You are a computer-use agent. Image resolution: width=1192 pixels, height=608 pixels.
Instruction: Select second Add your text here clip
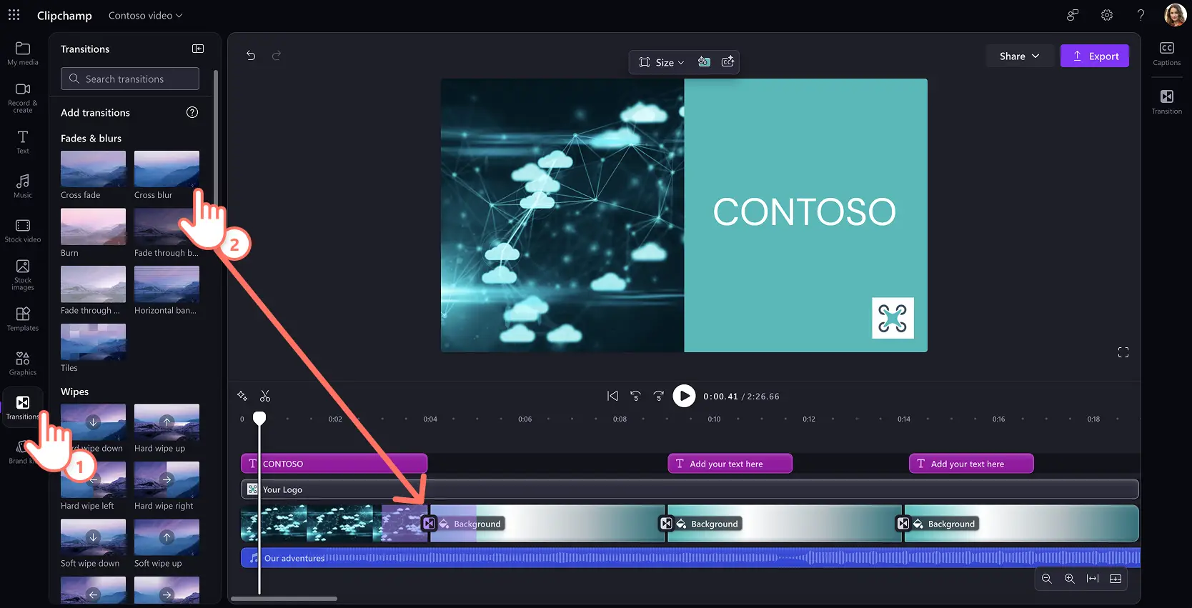click(970, 464)
